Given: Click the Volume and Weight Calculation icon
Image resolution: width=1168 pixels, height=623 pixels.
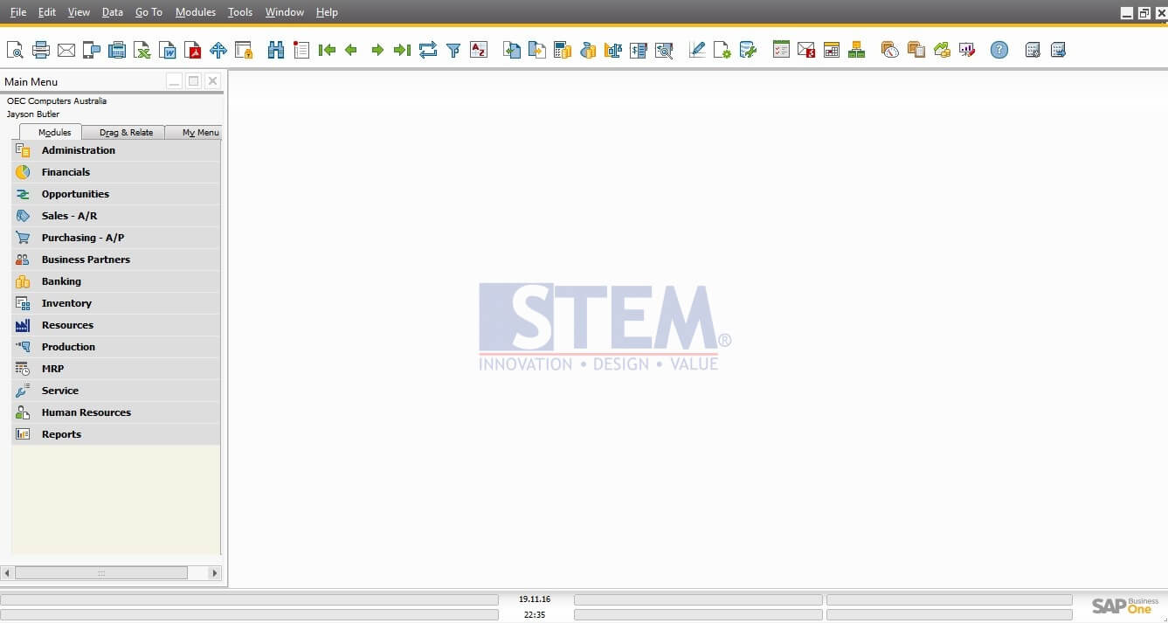Looking at the screenshot, I should [x=613, y=50].
